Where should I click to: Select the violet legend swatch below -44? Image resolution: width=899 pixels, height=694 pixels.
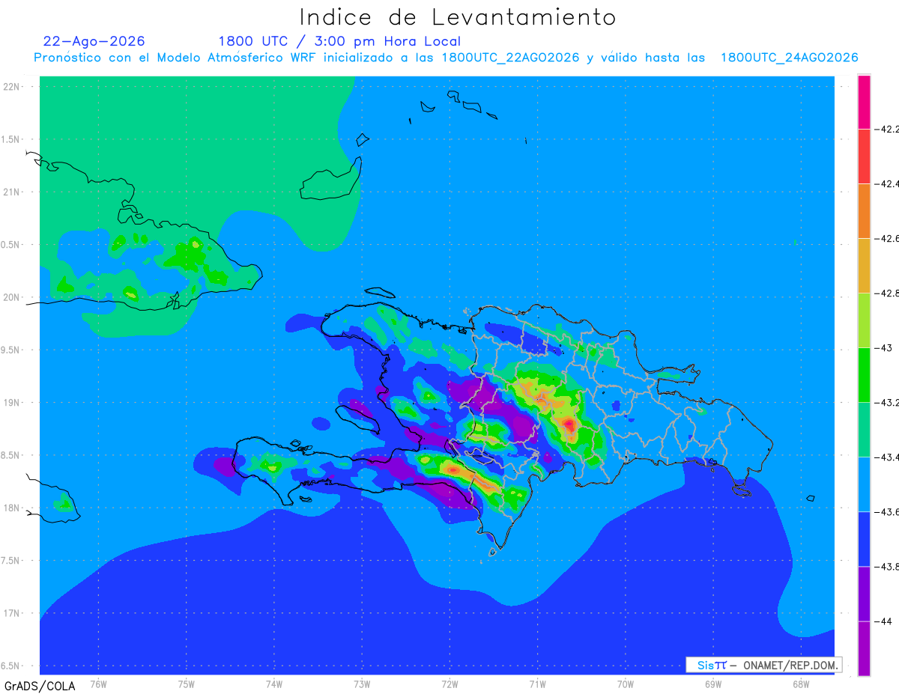864,648
